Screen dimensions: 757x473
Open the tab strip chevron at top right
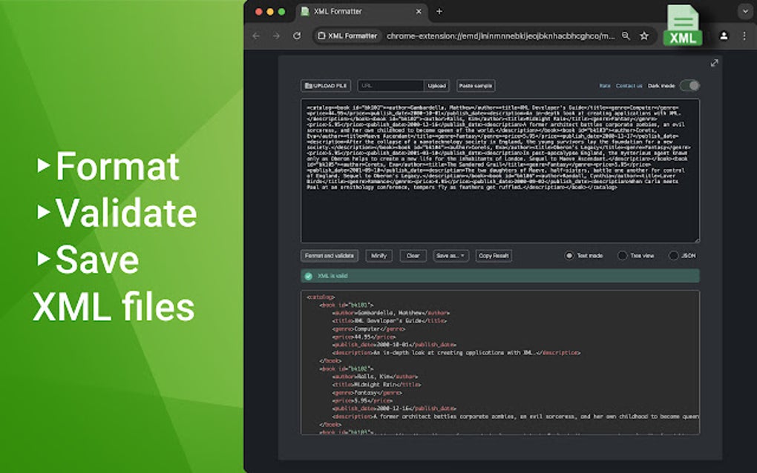tap(746, 11)
